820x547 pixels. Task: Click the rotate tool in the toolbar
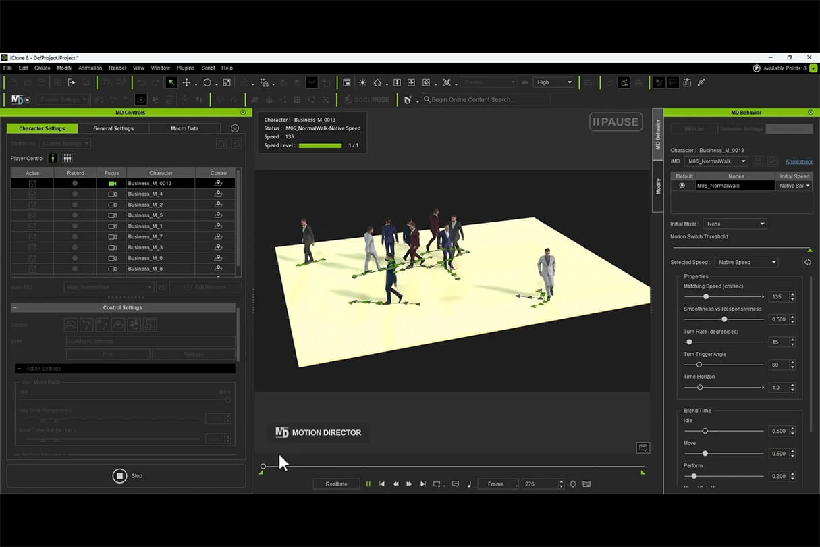[207, 82]
